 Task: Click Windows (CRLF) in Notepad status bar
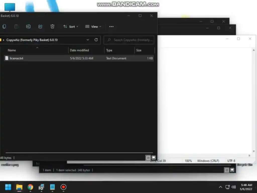[208, 161]
